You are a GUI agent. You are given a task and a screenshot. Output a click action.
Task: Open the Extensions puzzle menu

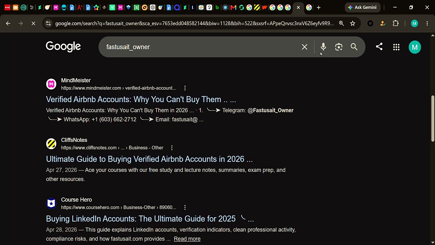pyautogui.click(x=396, y=23)
